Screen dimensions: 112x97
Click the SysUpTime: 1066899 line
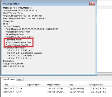click(x=13, y=64)
